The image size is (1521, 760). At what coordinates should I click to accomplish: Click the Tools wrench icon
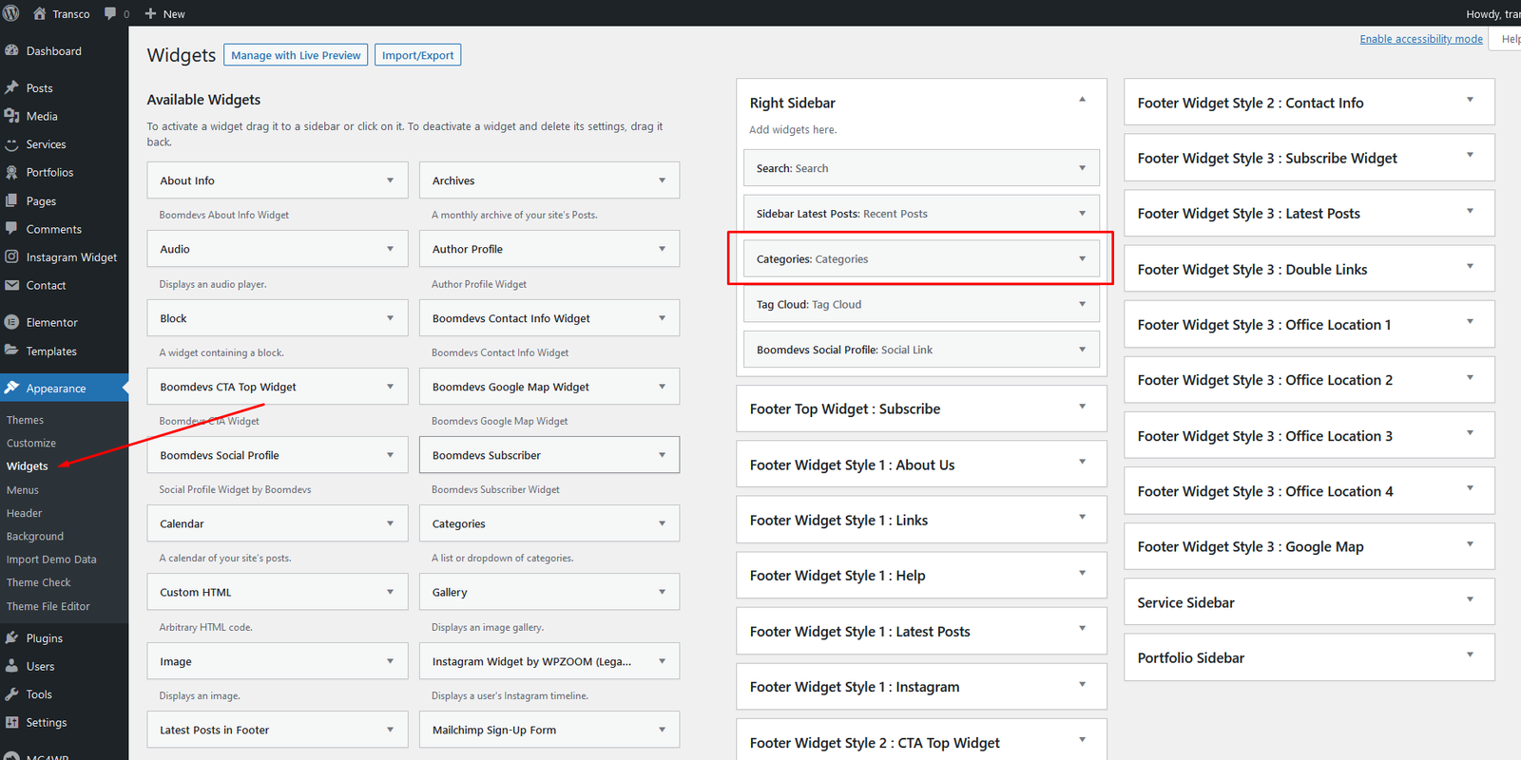click(x=11, y=694)
